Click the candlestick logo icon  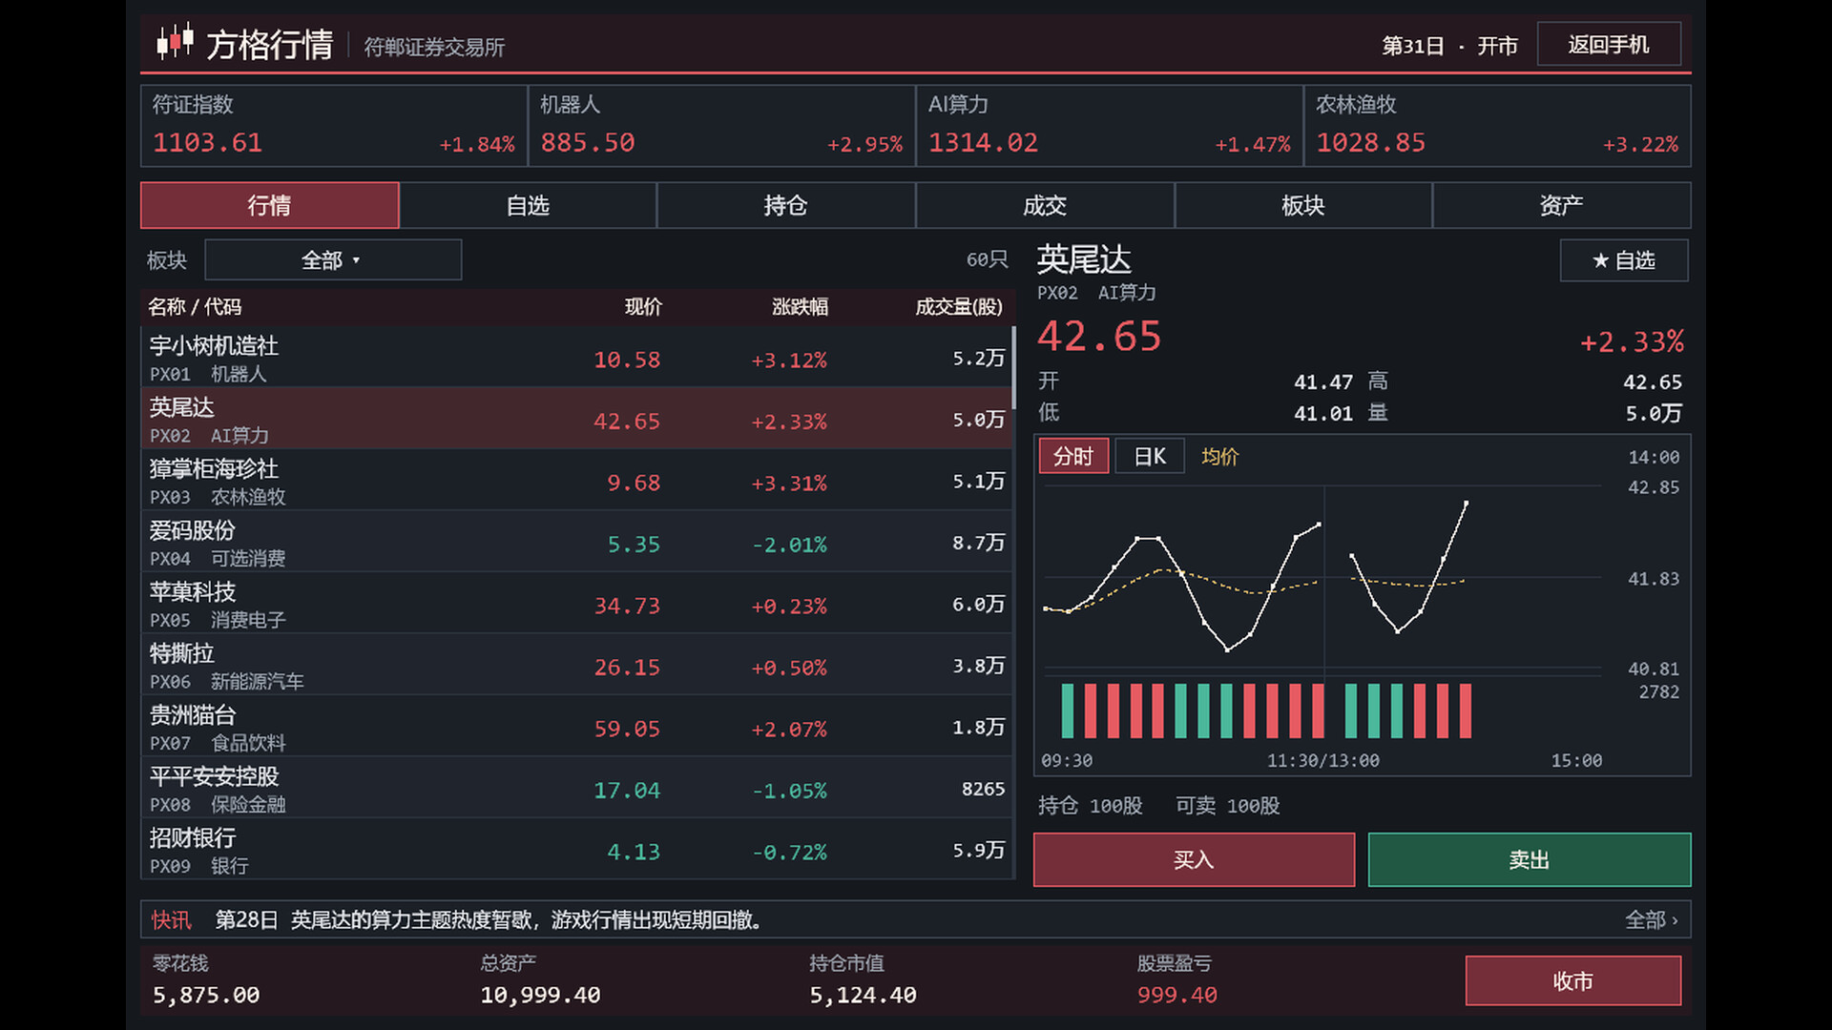click(175, 43)
